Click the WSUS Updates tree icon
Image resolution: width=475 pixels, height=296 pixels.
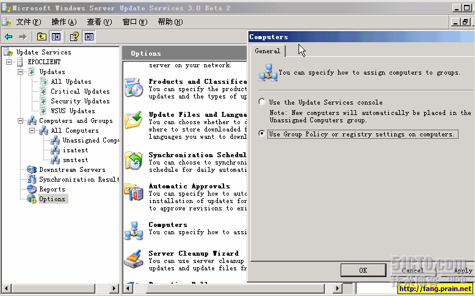(x=43, y=111)
